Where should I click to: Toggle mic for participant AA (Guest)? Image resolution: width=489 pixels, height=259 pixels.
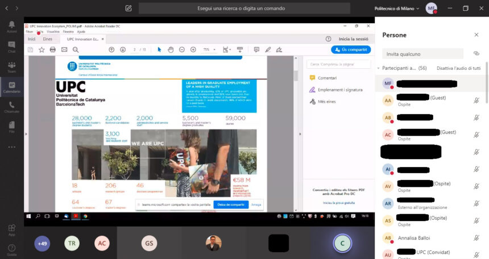[x=476, y=101]
